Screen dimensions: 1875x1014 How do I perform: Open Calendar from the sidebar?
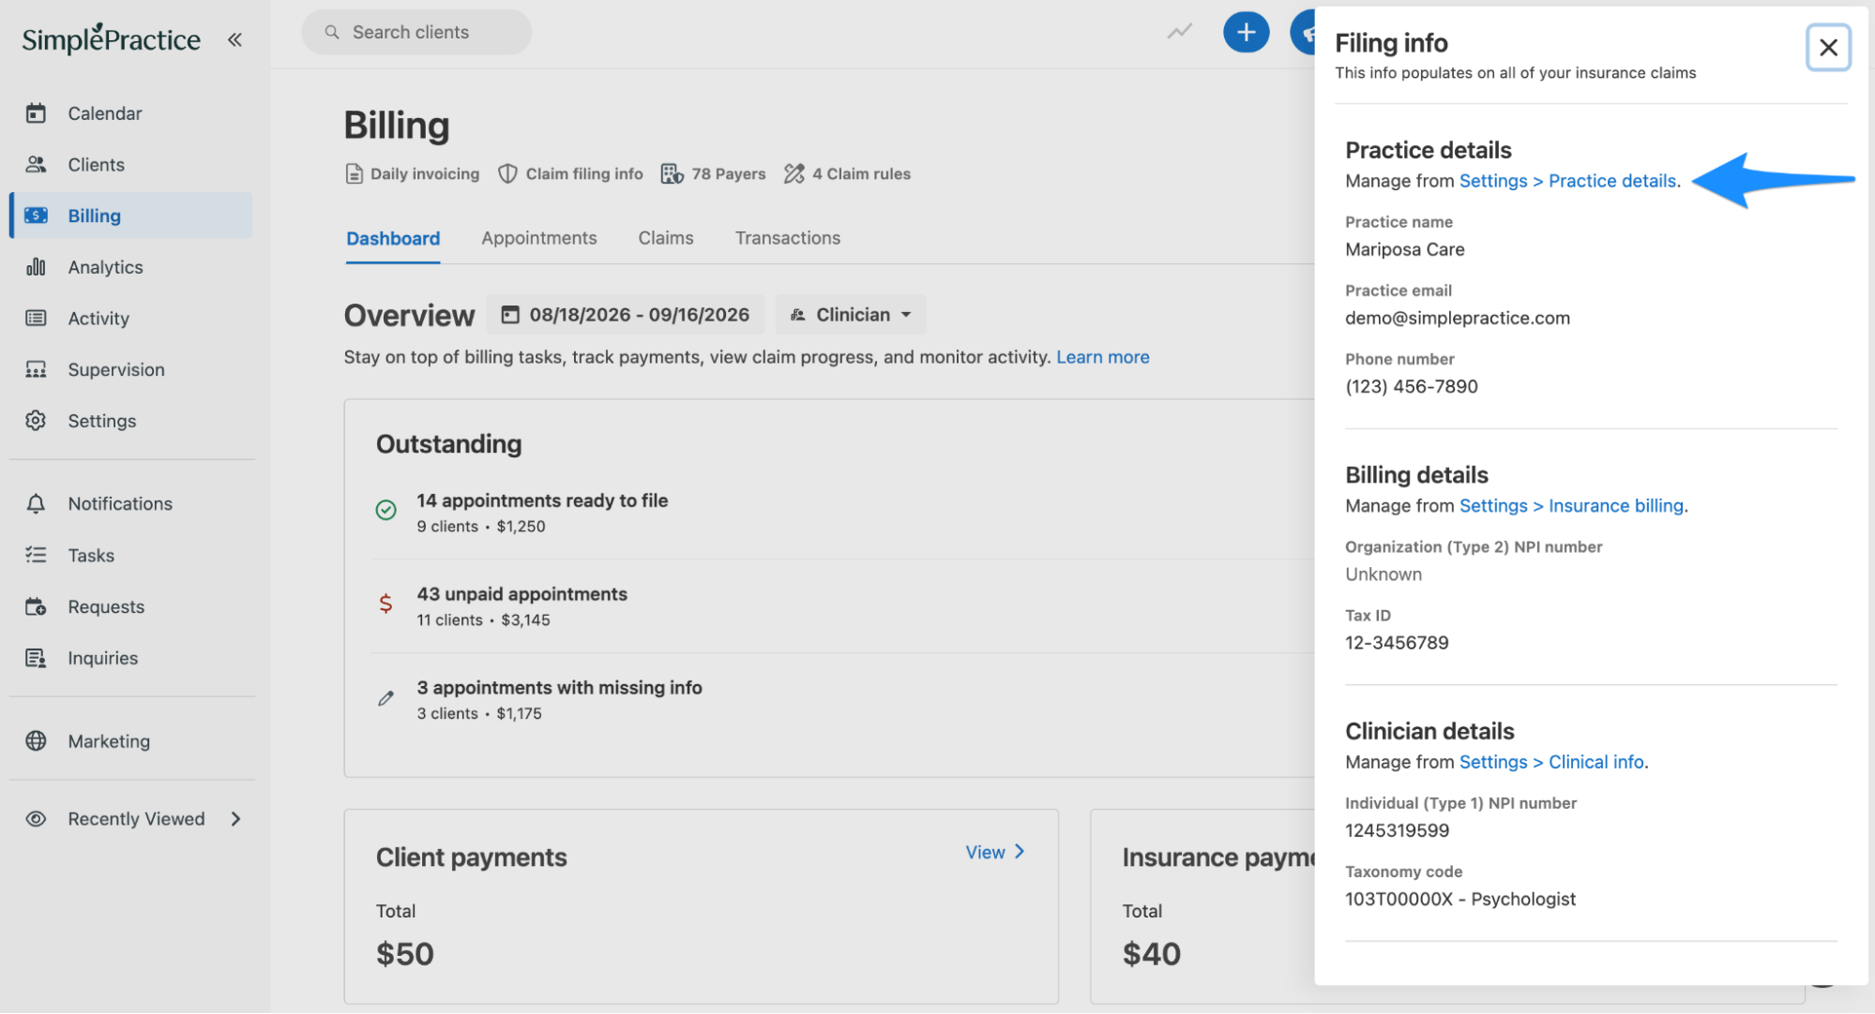131,113
